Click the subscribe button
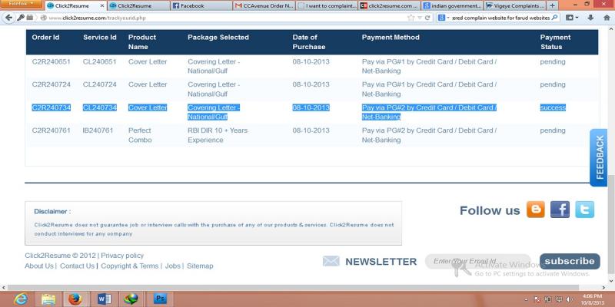Screen dimensions: 615x307 570,261
